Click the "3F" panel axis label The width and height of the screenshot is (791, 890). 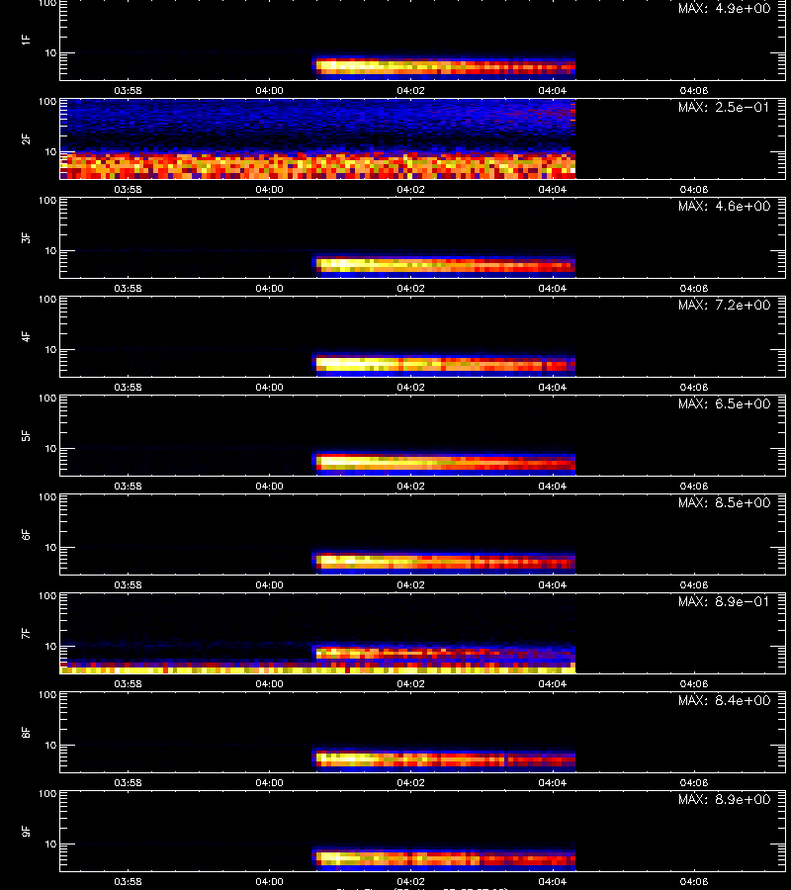(26, 237)
